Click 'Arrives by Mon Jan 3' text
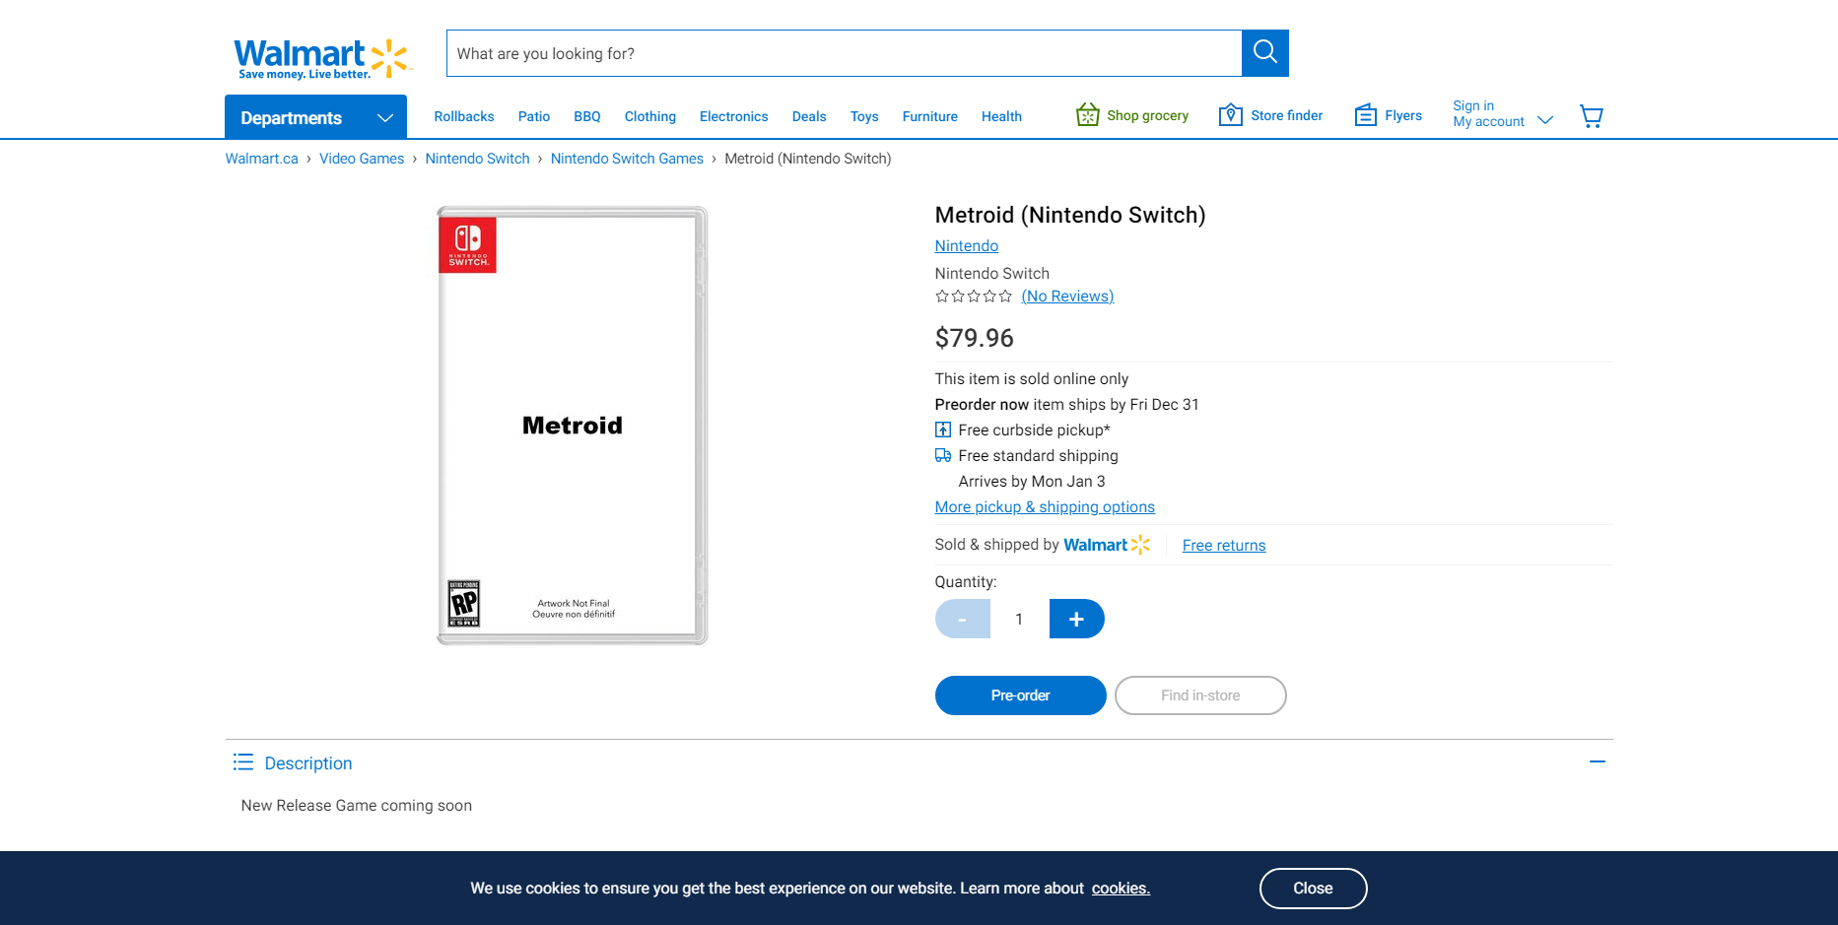 pyautogui.click(x=1032, y=482)
